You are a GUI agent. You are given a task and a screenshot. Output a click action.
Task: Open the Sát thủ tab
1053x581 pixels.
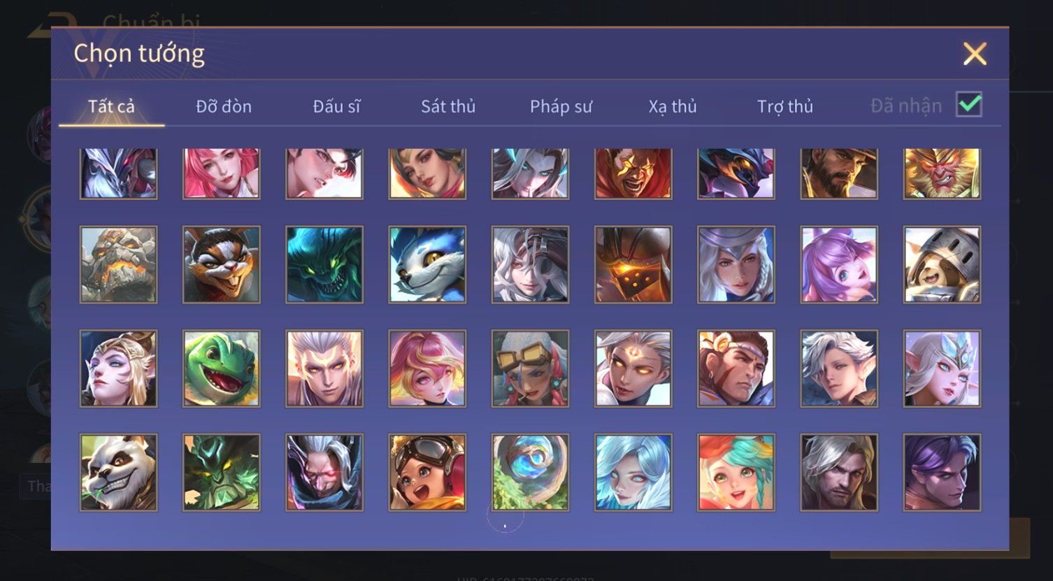(448, 106)
